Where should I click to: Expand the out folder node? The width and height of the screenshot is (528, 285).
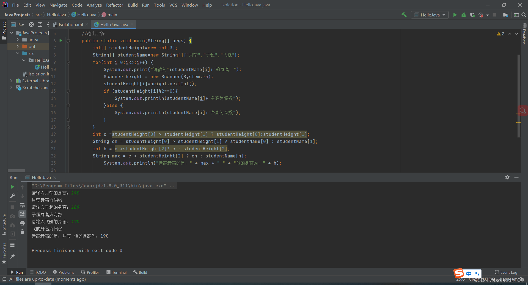click(18, 46)
